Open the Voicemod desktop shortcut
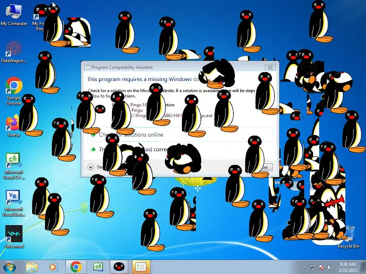 pos(14,237)
